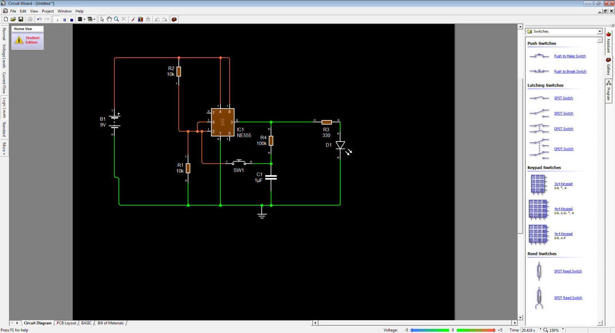
Task: Click the SPDT Switch link
Action: [x=563, y=113]
